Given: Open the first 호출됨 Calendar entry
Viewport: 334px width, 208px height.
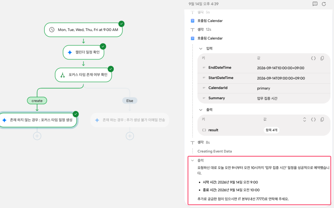Looking at the screenshot, I should pyautogui.click(x=210, y=21).
